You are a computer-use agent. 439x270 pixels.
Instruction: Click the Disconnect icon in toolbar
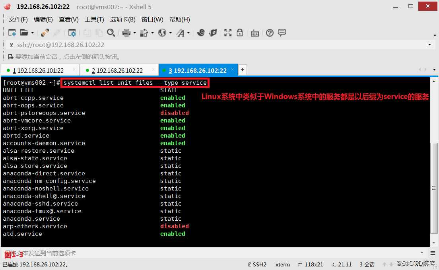point(57,33)
